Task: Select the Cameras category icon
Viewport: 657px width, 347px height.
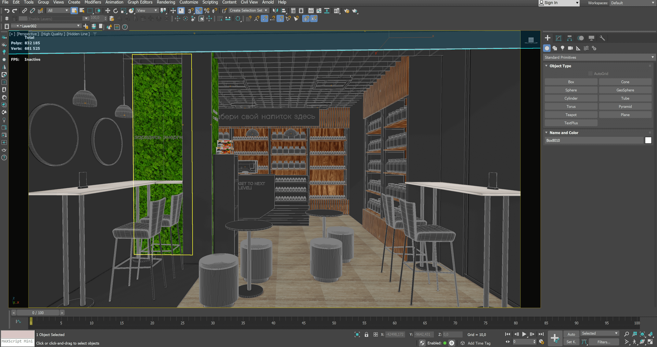Action: pyautogui.click(x=570, y=48)
